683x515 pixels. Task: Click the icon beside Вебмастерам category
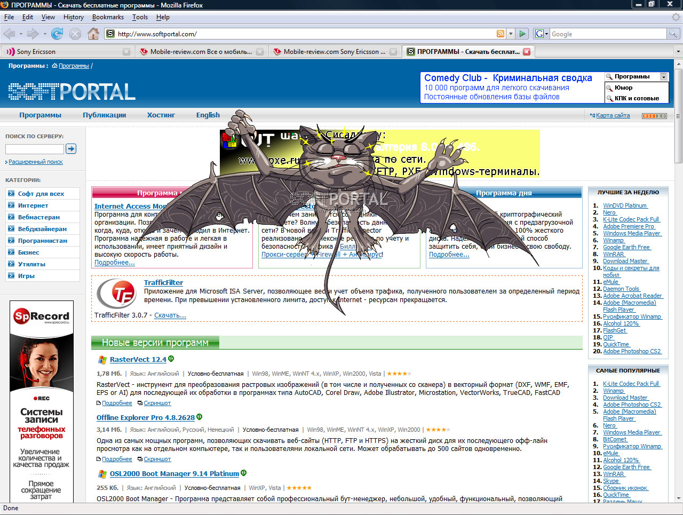click(x=11, y=217)
